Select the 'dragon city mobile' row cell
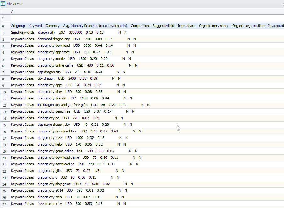284x208 pixels. [147, 59]
